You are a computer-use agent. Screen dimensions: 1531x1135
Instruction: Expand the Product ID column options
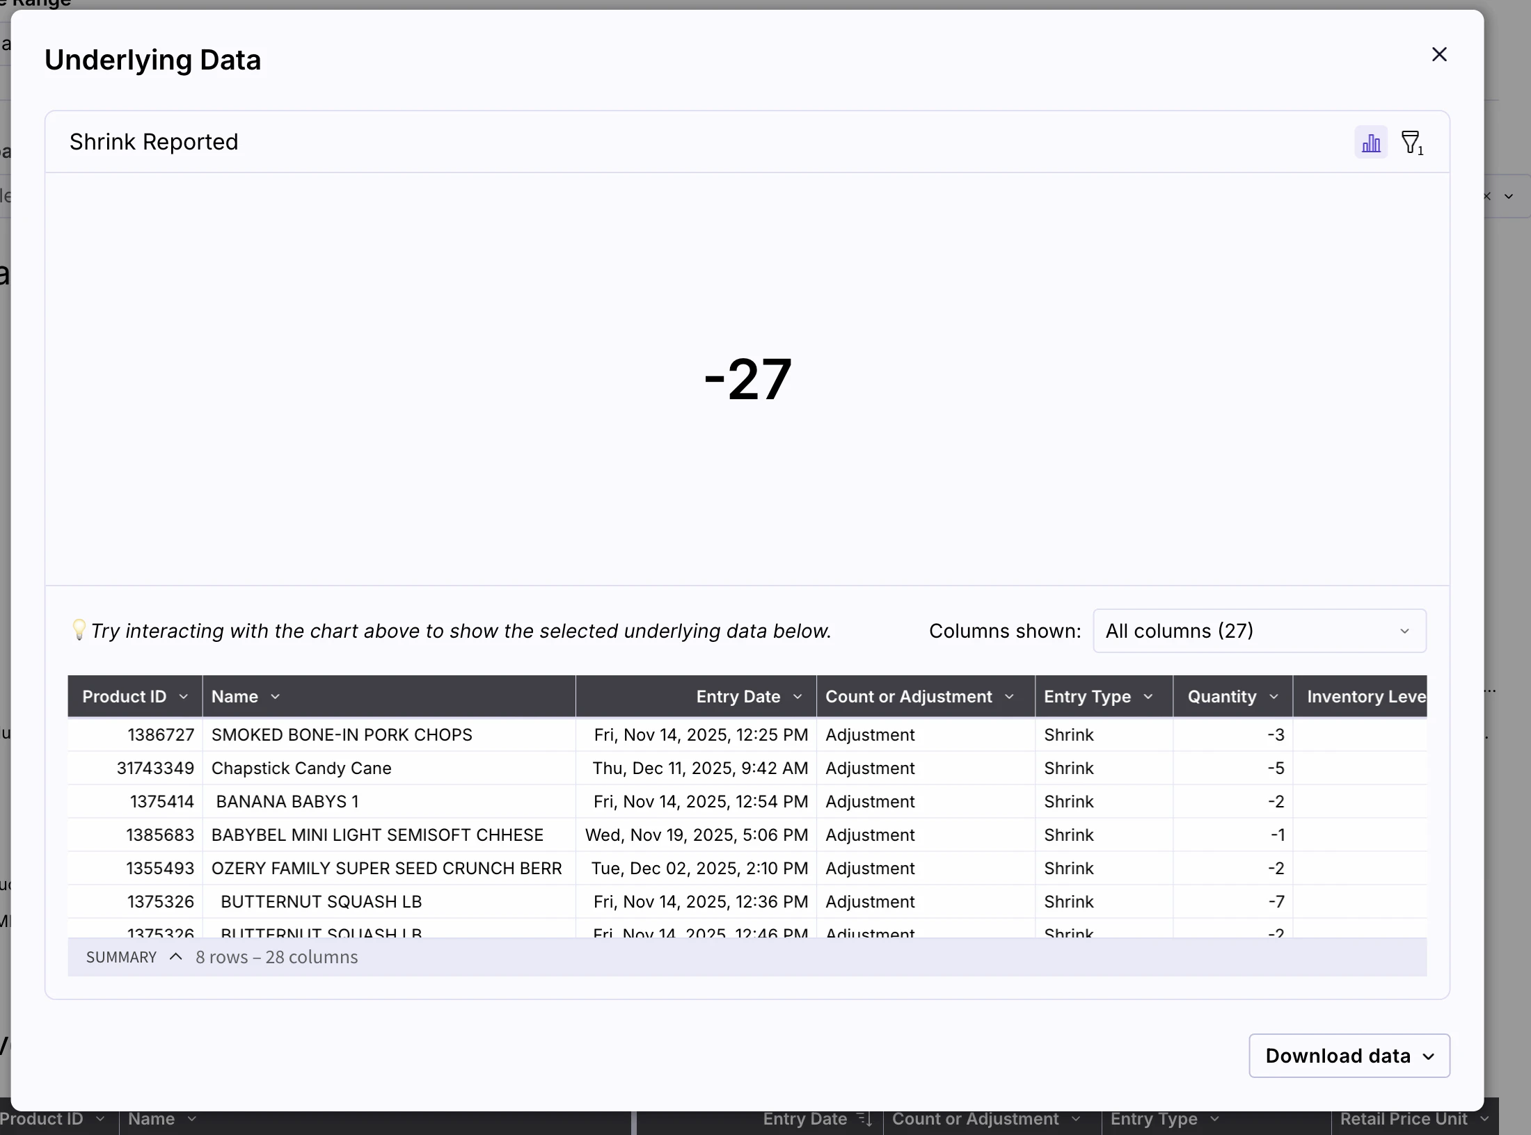pos(183,697)
